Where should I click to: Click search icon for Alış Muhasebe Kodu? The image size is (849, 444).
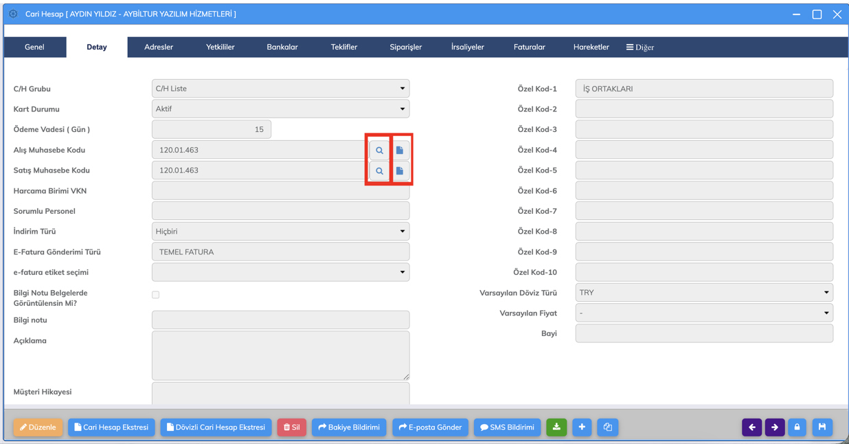pyautogui.click(x=379, y=151)
